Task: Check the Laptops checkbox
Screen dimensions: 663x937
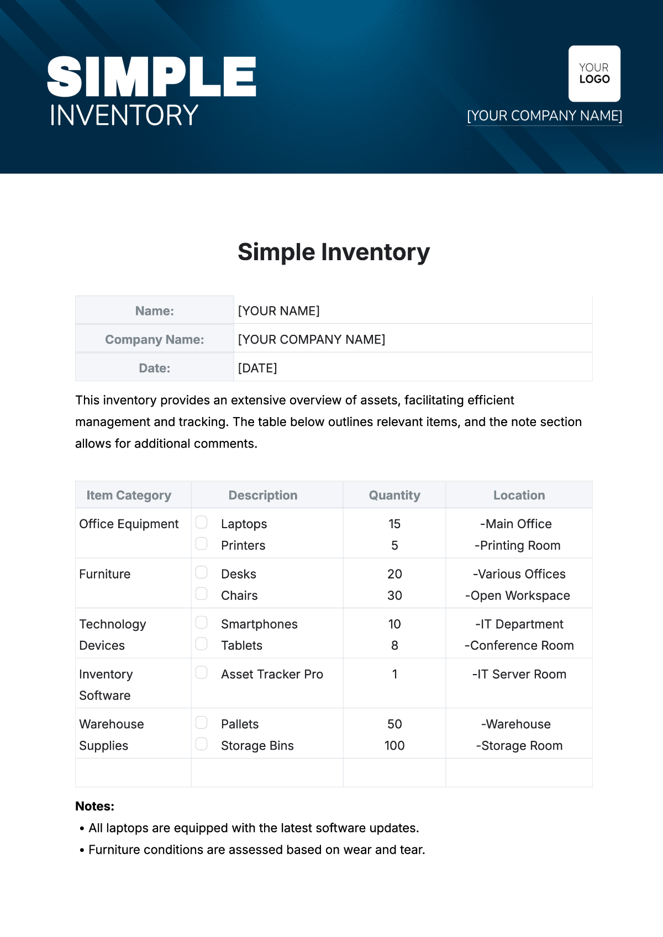Action: coord(202,522)
